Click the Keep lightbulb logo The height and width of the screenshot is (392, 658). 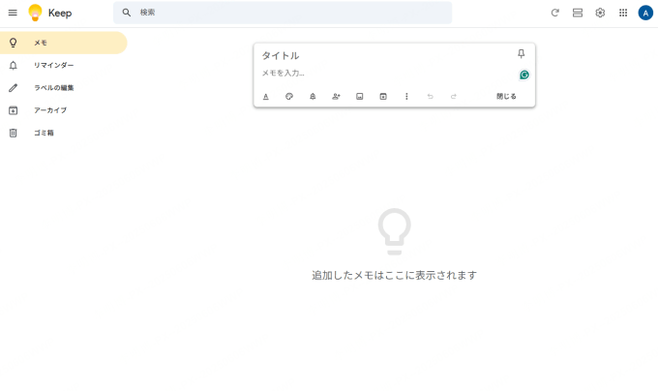(35, 13)
